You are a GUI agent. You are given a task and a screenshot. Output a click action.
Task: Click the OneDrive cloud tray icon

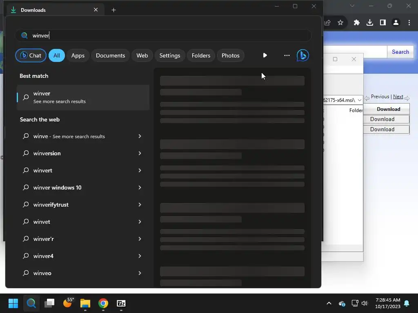point(342,303)
